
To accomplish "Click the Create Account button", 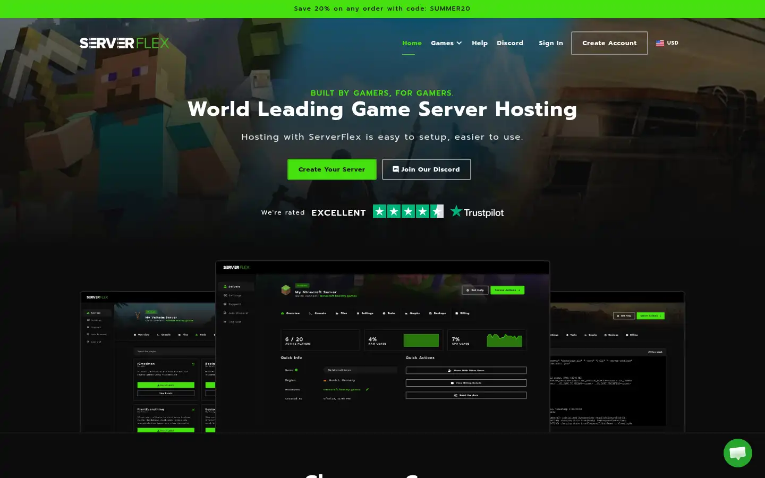I will click(609, 43).
